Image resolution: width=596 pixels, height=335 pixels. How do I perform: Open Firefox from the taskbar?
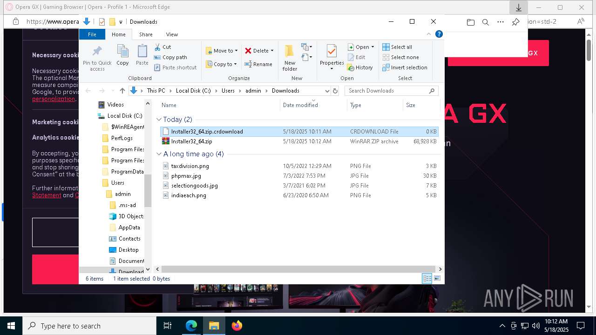[237, 326]
